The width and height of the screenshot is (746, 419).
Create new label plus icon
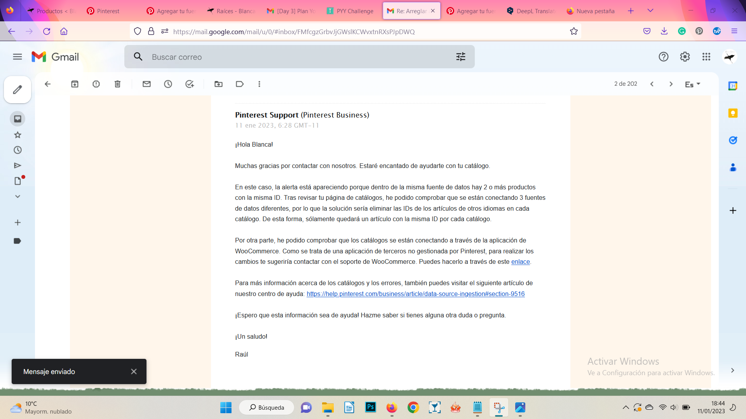coord(17,222)
